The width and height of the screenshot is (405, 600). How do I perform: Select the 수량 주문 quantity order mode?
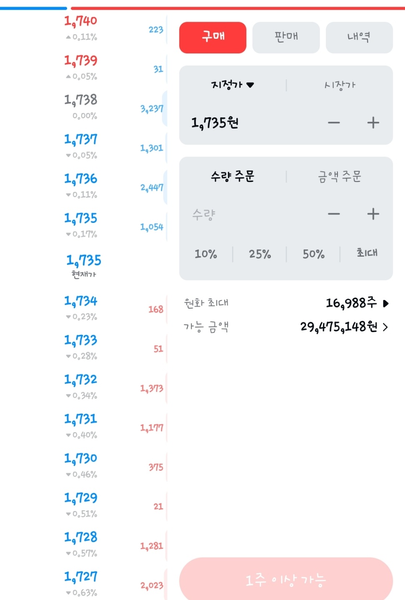pyautogui.click(x=232, y=176)
